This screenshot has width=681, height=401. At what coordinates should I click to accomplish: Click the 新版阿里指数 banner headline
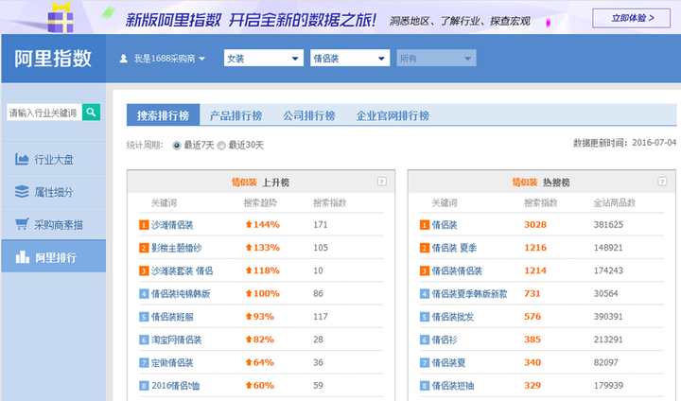click(x=251, y=20)
